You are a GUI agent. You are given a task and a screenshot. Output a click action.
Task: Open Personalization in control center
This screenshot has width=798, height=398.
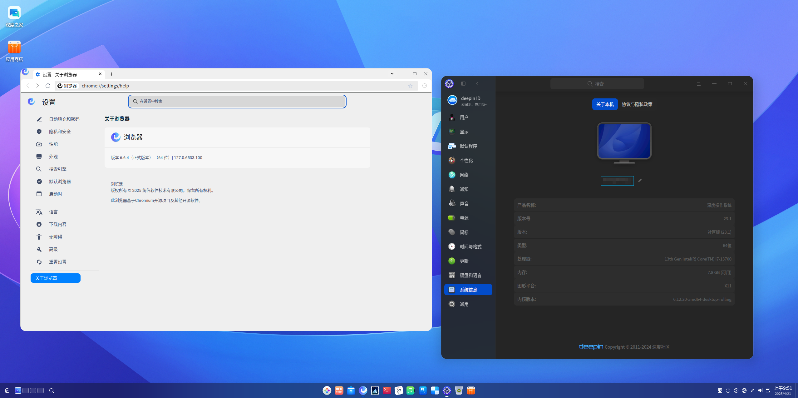point(468,161)
